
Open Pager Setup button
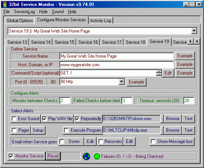click(38, 130)
